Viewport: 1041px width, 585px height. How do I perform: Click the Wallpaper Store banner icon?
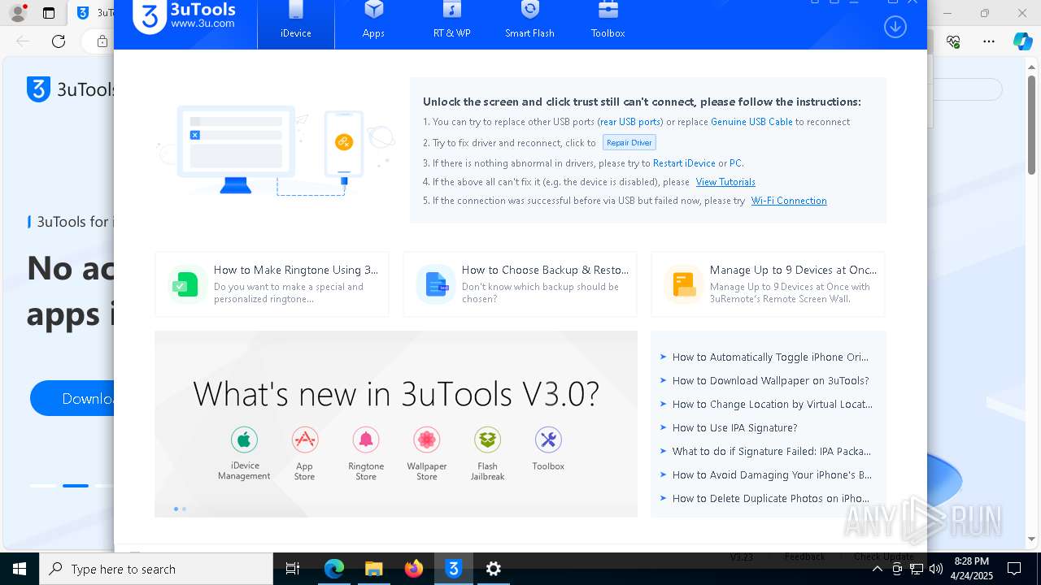[427, 440]
